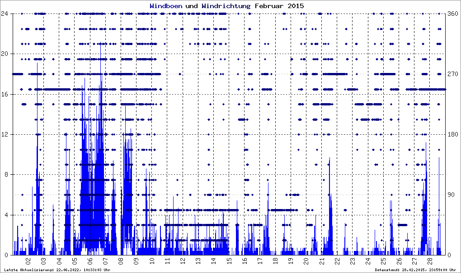The image size is (461, 273).
Task: Pick day 15 on the date axis
Action: [x=229, y=262]
